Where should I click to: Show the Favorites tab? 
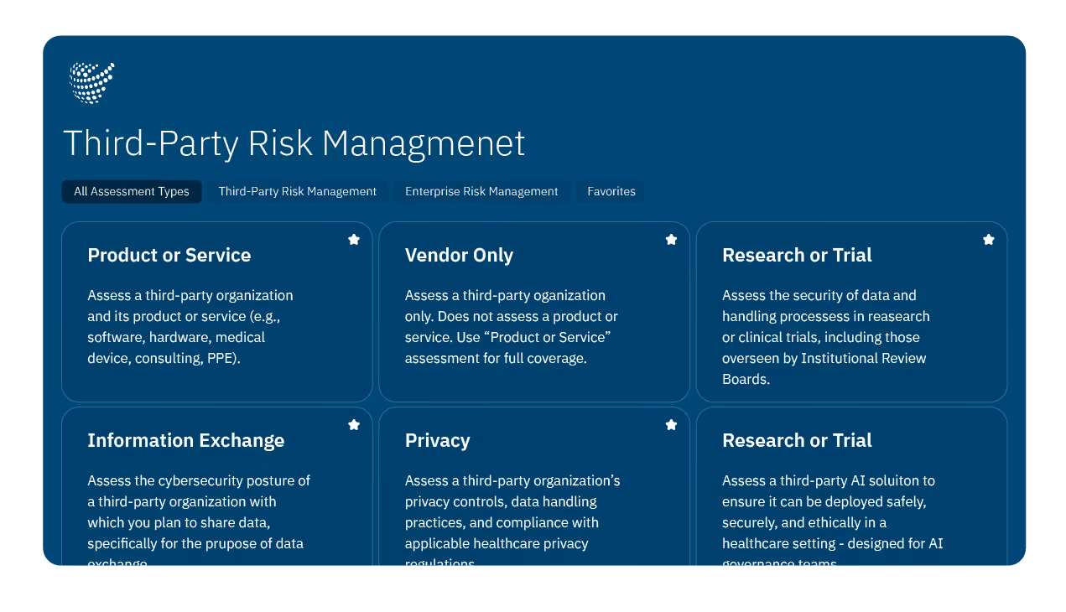pos(611,191)
